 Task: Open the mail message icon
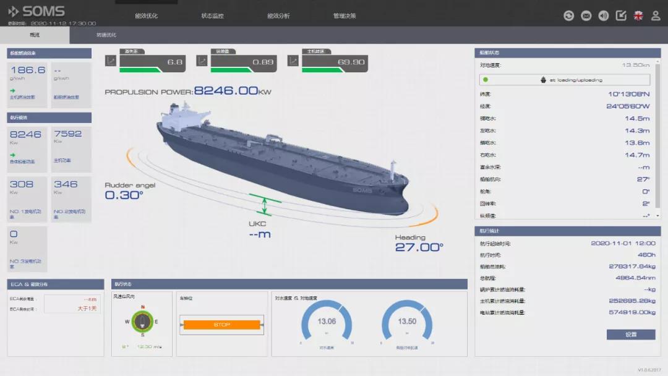pos(586,15)
